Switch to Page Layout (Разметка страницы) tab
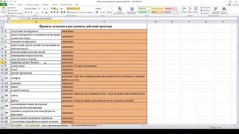The width and height of the screenshot is (239, 134). (x=32, y=4)
